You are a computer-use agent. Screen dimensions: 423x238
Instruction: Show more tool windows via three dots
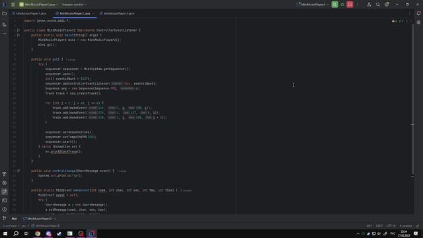(x=5, y=34)
